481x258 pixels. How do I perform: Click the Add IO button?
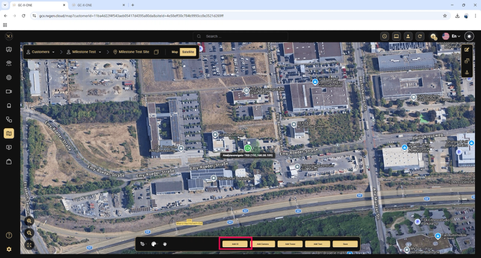click(235, 244)
